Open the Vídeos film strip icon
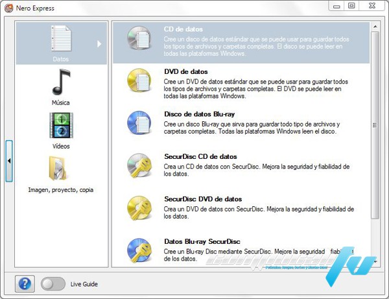Screen dimensions: 389x299 pyautogui.click(x=62, y=125)
